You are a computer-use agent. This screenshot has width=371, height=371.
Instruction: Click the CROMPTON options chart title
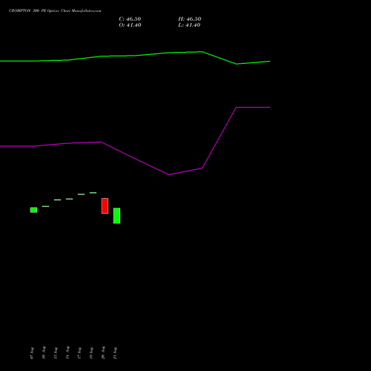55,10
